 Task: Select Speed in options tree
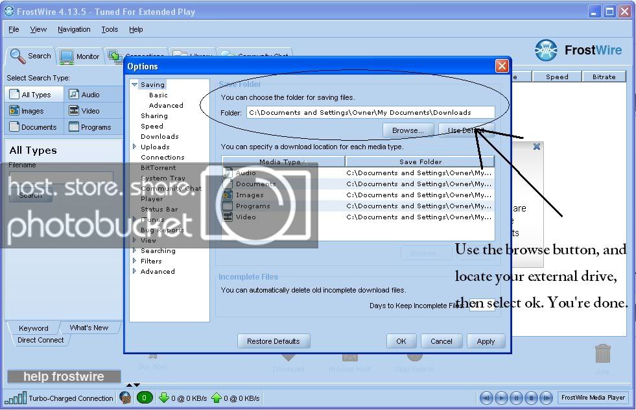pos(152,127)
